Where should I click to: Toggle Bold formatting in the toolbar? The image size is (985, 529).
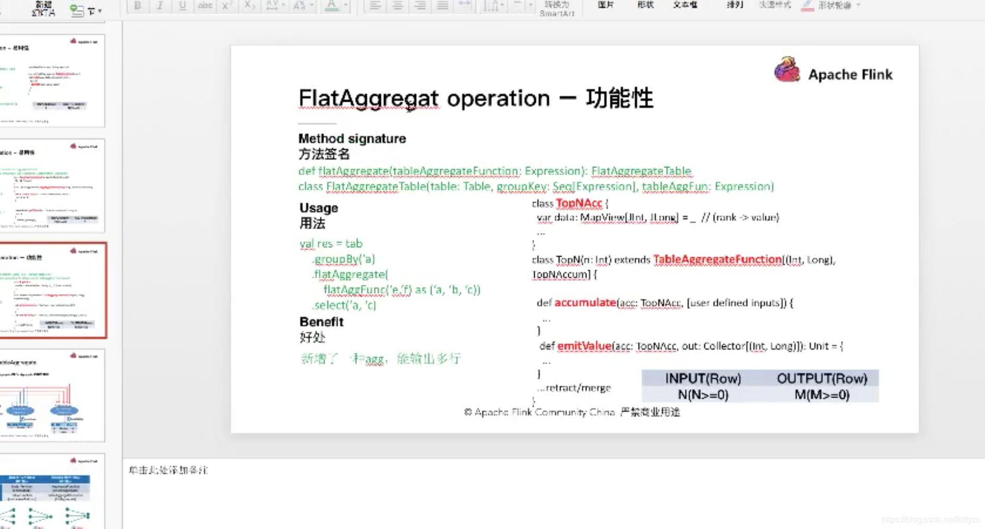[x=137, y=5]
